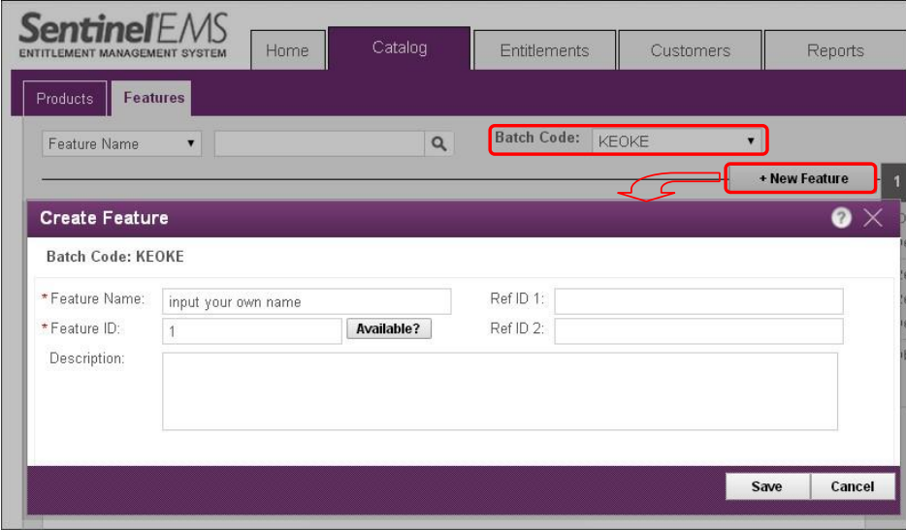
Task: Select the Reports tab
Action: point(834,51)
